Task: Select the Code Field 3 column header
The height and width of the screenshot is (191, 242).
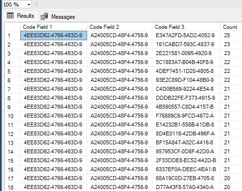Action: 186,27
